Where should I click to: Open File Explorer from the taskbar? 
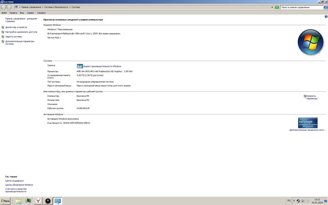[x=18, y=201]
